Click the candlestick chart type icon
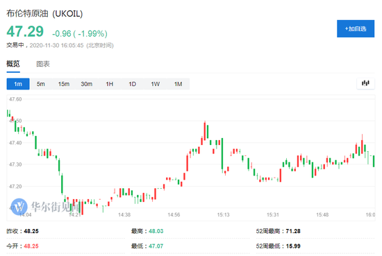 pyautogui.click(x=365, y=83)
